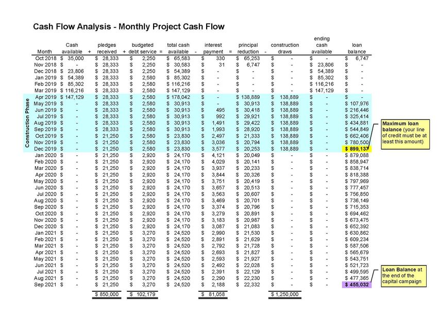Click the Aug 2021 loan balance 477,365

pos(359,278)
